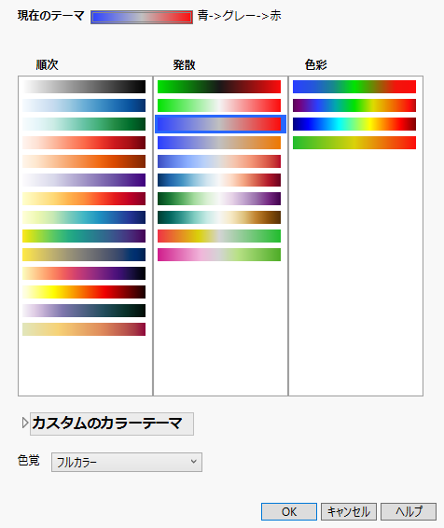Select the teal-white-brown diverging gradient

click(219, 217)
